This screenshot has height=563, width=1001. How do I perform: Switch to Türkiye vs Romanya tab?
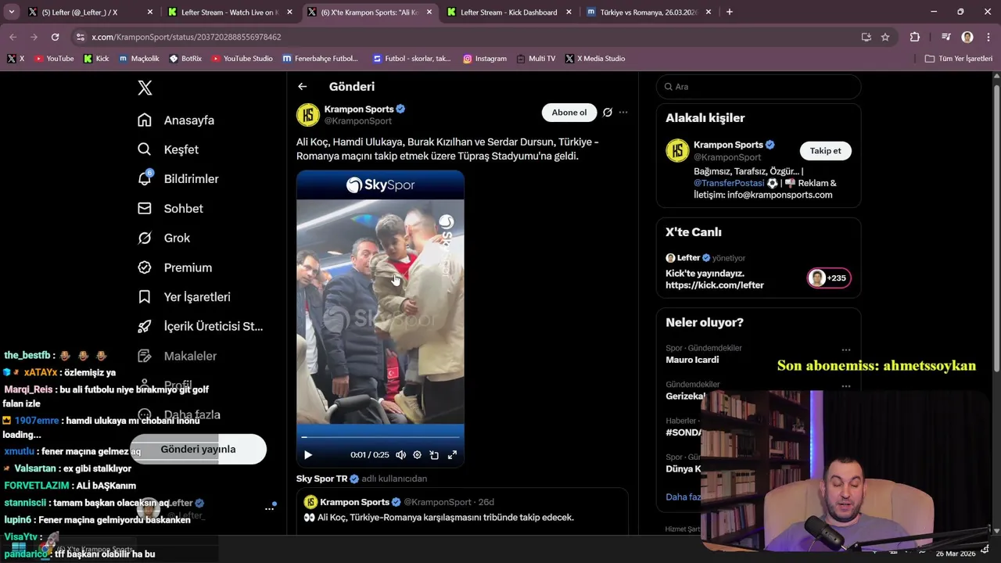[648, 12]
